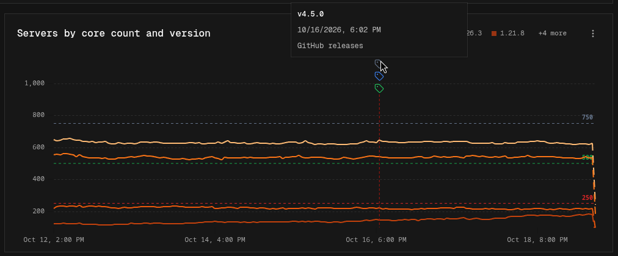Click the Oct 14, 4:00 PM axis label
Image resolution: width=618 pixels, height=256 pixels.
pyautogui.click(x=215, y=240)
